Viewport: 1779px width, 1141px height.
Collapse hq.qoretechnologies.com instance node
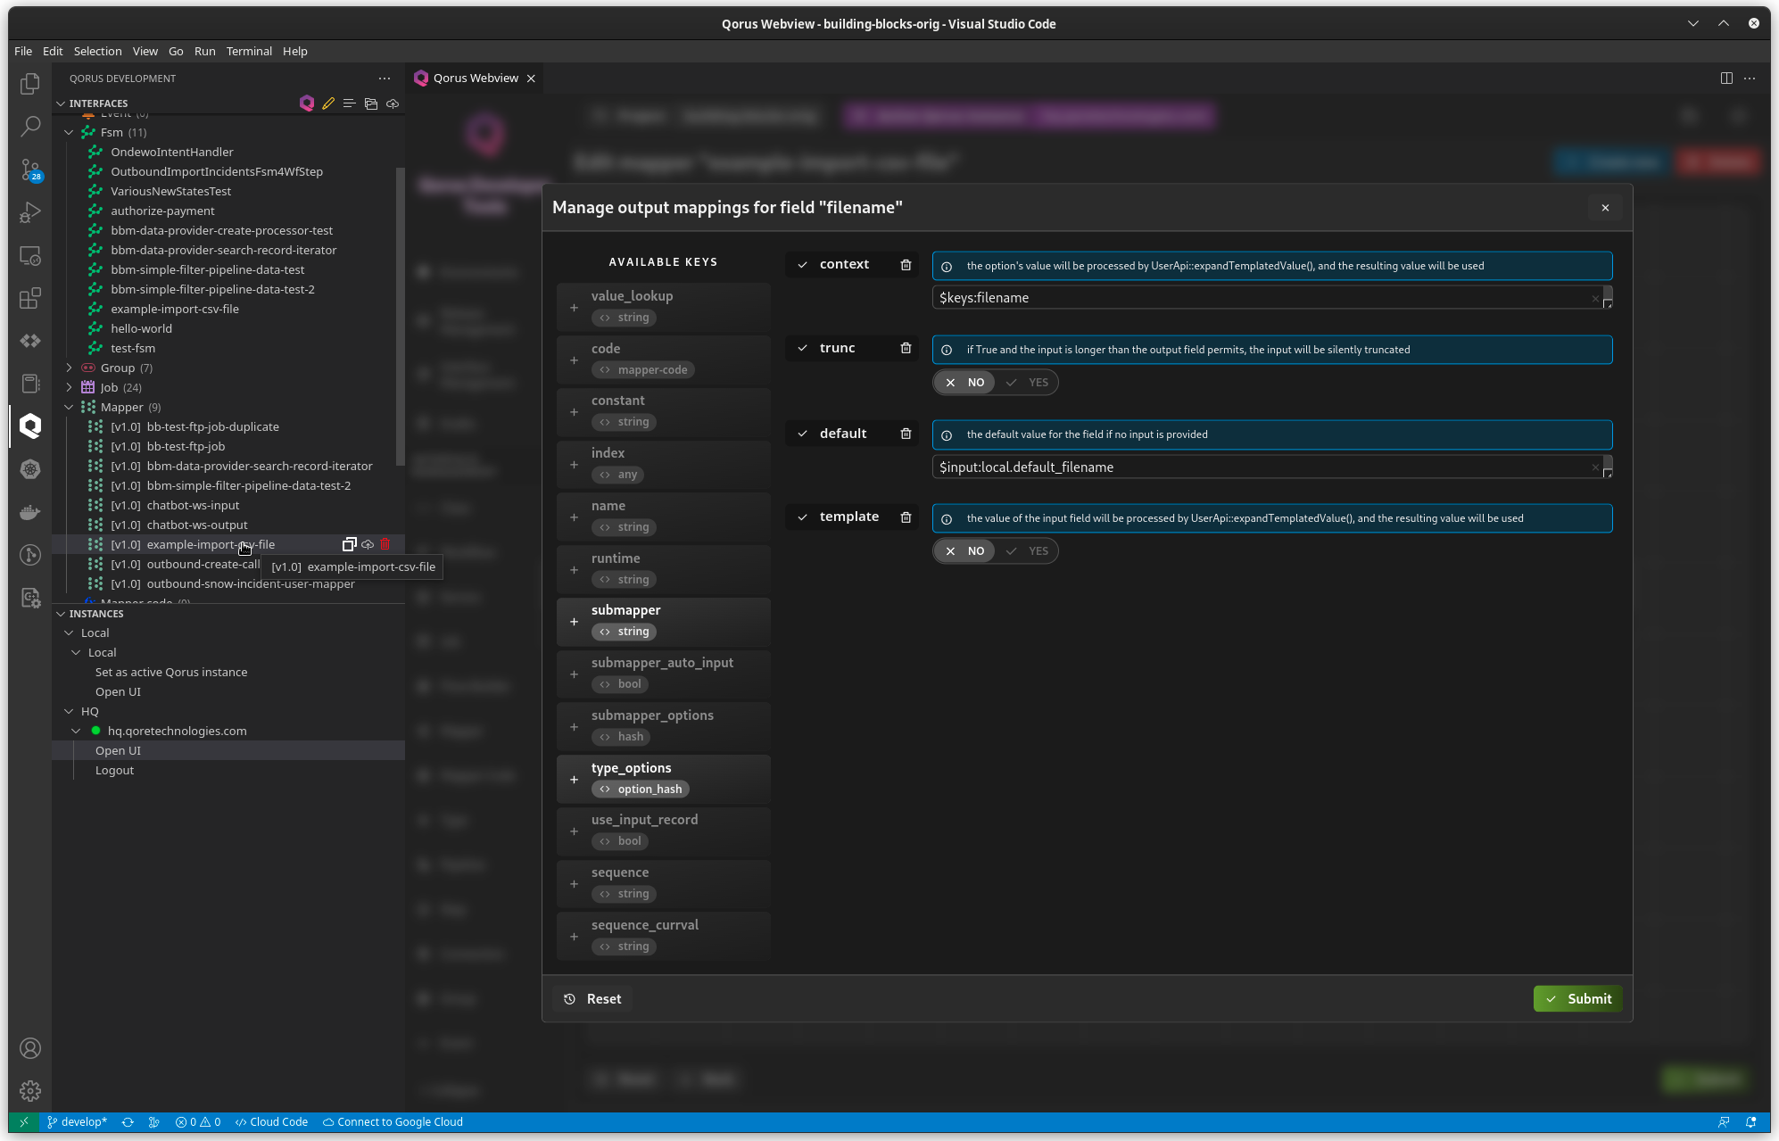[76, 731]
